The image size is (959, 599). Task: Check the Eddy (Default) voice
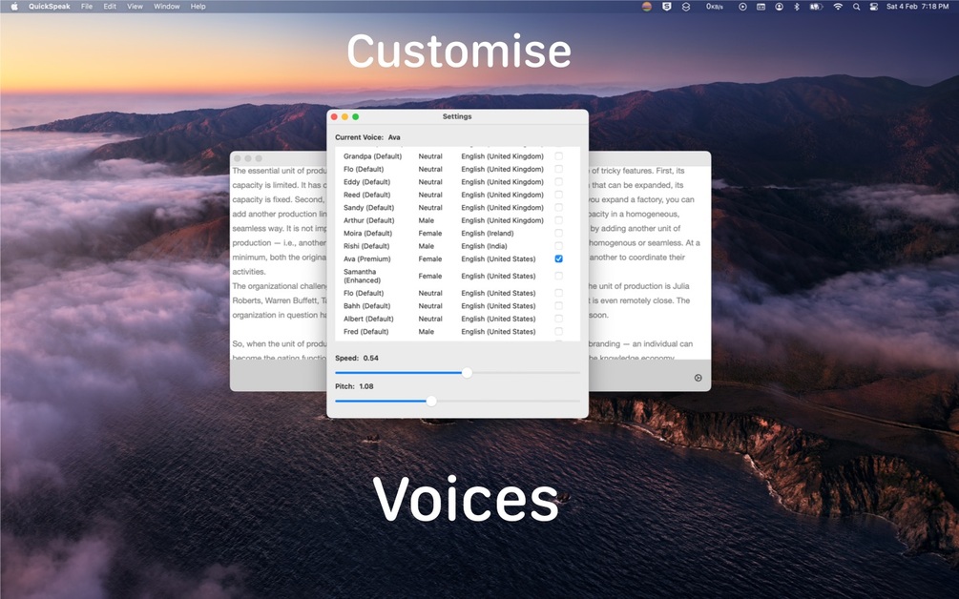(x=558, y=181)
